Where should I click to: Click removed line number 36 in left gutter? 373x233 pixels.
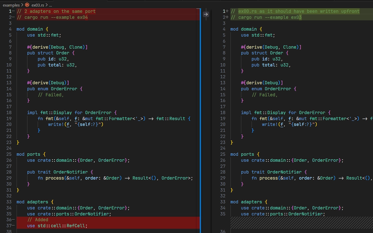(x=9, y=220)
